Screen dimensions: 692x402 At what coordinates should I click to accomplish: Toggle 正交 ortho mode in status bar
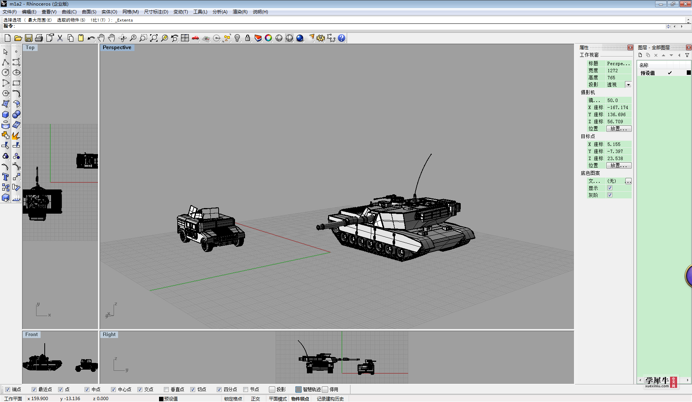pos(255,399)
